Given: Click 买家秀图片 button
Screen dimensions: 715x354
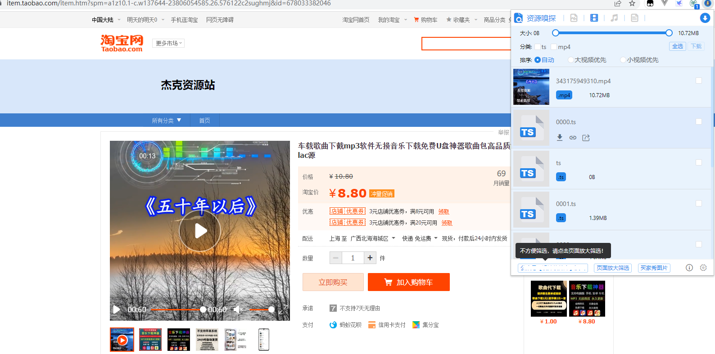Looking at the screenshot, I should 654,268.
